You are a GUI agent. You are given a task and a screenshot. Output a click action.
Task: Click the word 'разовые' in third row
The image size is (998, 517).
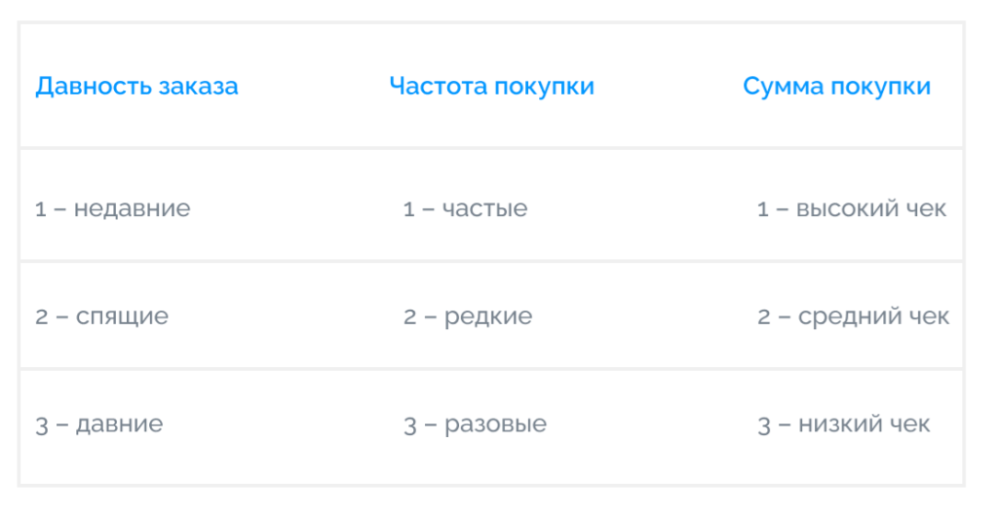(x=496, y=425)
